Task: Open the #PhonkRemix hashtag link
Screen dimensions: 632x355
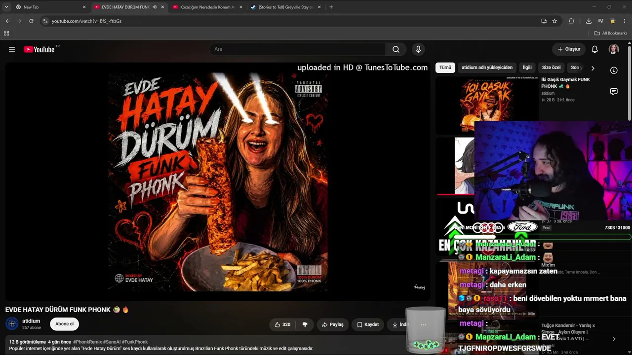Action: click(87, 342)
